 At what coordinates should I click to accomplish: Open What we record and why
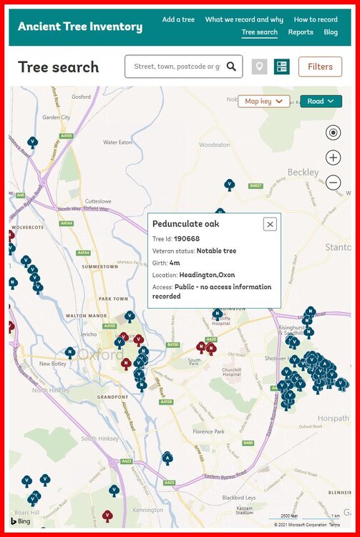pyautogui.click(x=244, y=19)
